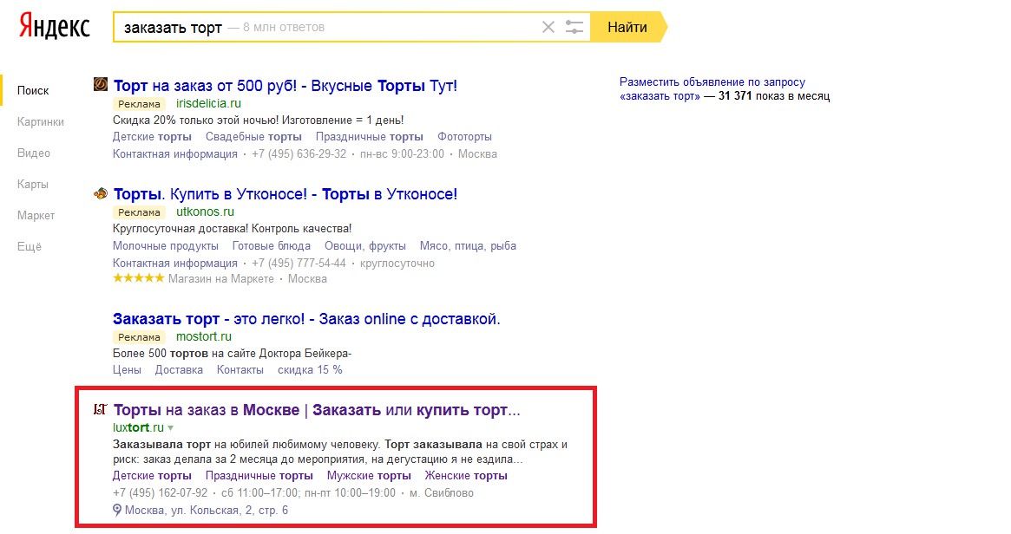
Task: Open Женские торты sitelink
Action: (466, 475)
